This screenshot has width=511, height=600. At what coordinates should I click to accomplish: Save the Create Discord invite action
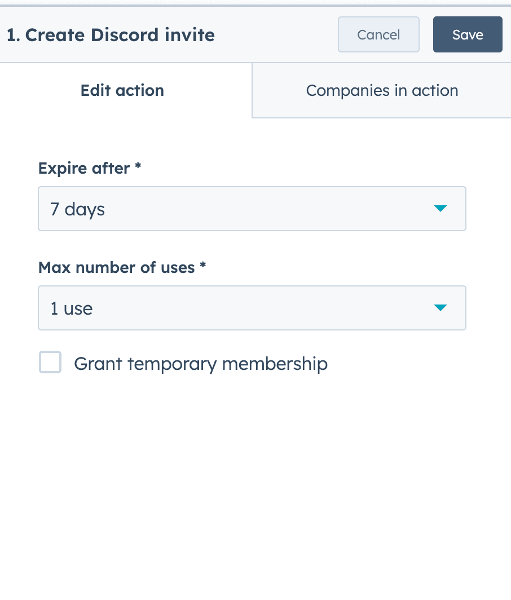(468, 34)
